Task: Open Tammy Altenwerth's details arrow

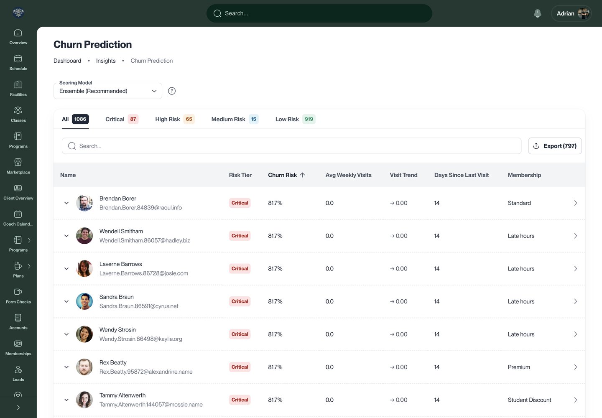Action: point(575,400)
